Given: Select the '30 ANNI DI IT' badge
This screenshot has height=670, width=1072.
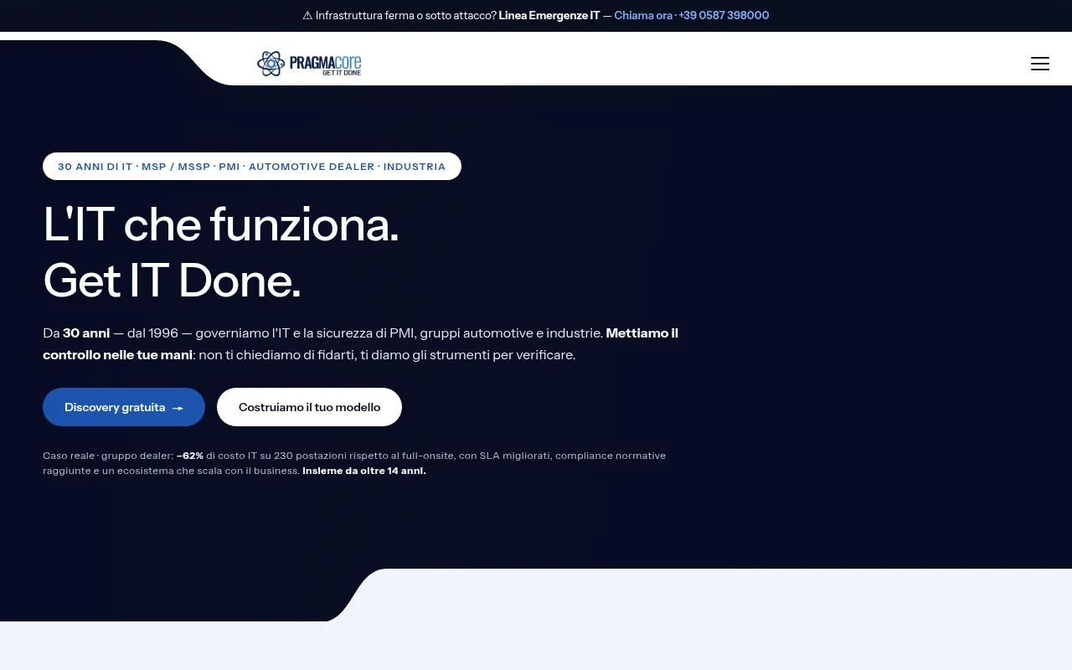Looking at the screenshot, I should tap(252, 167).
